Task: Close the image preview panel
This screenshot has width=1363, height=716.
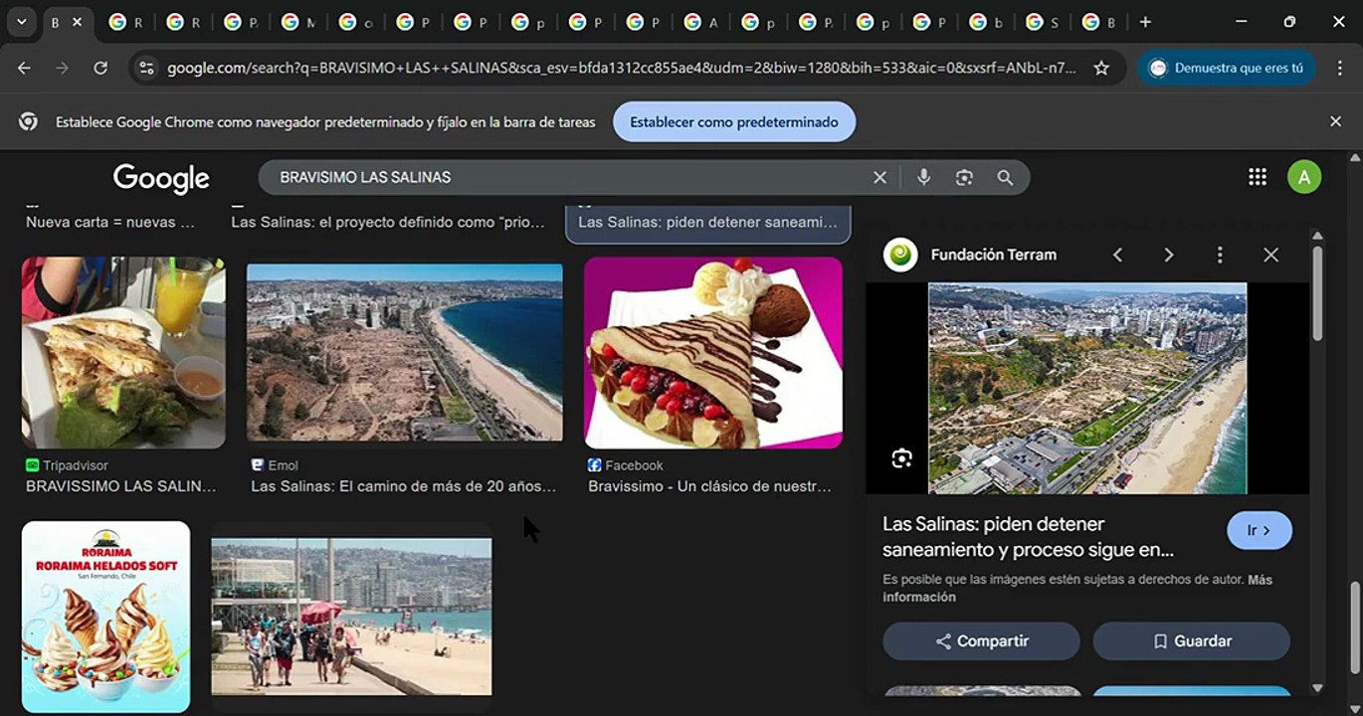Action: tap(1270, 255)
